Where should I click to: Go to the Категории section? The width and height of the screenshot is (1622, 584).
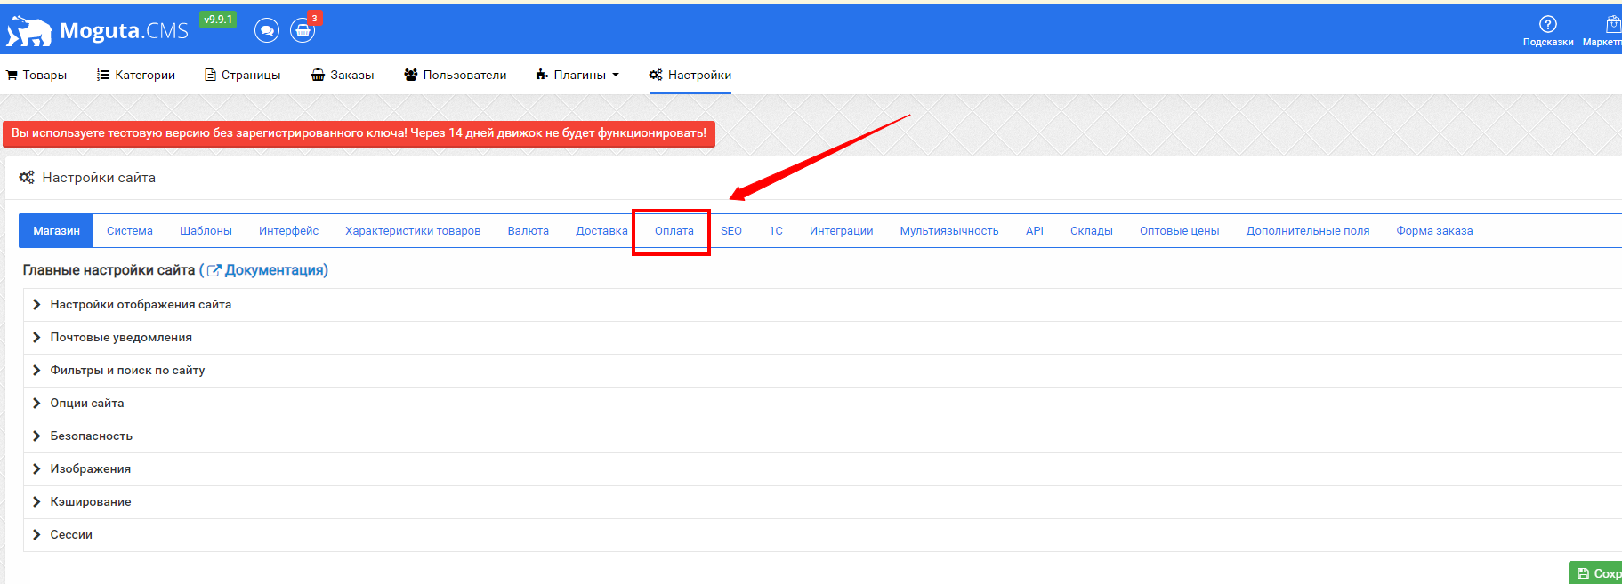coord(136,75)
